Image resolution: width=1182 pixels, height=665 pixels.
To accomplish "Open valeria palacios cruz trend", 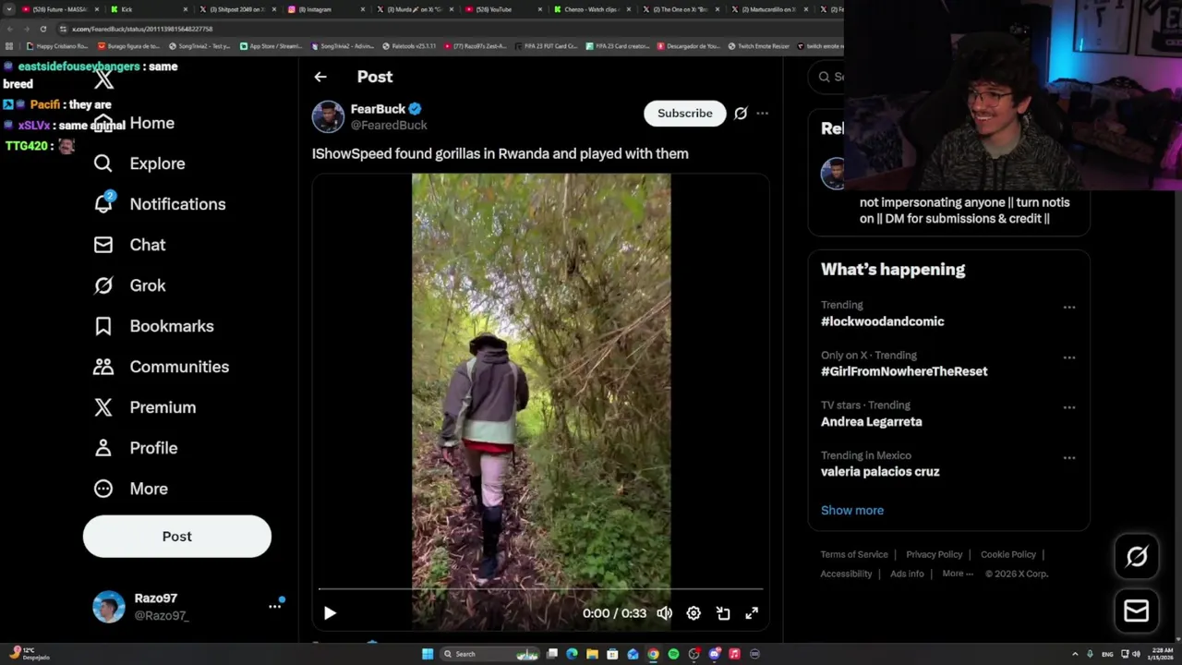I will [x=880, y=471].
